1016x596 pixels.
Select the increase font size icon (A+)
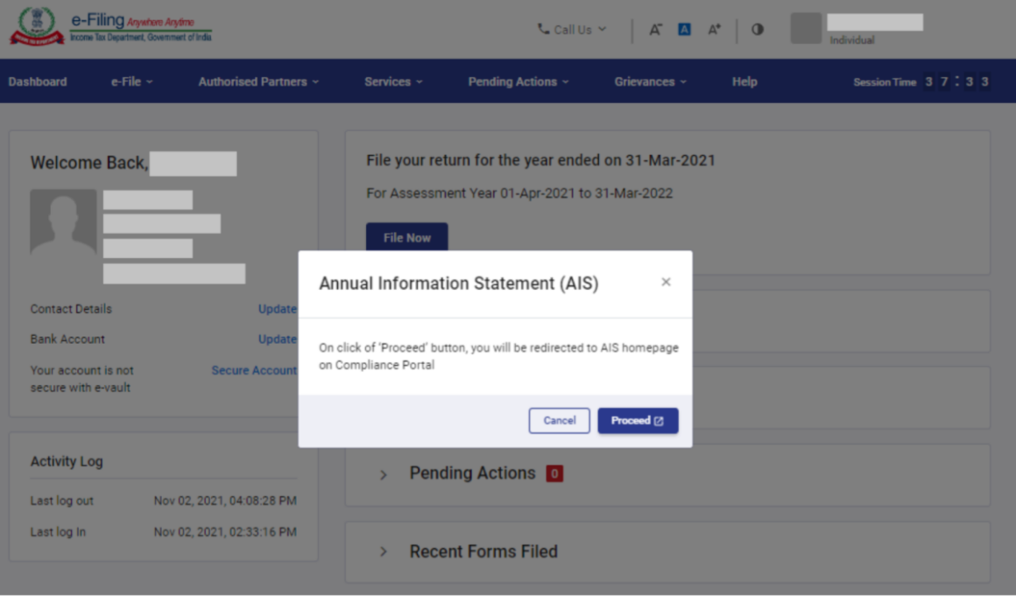(x=714, y=29)
